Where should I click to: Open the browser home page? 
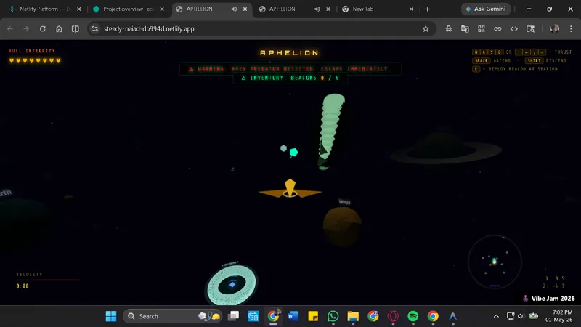coord(59,28)
